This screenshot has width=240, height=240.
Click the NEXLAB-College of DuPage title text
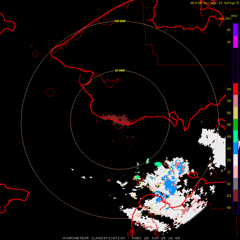pos(213,3)
